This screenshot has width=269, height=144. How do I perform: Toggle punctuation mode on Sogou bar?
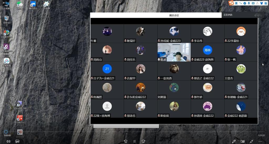[241, 3]
